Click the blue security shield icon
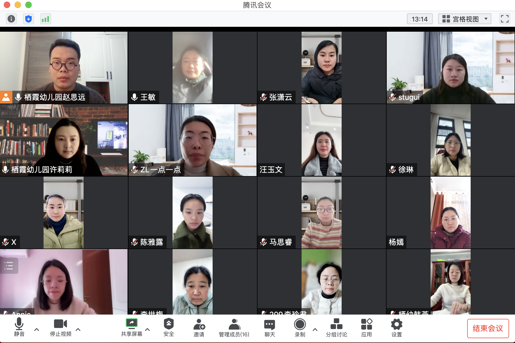 28,19
